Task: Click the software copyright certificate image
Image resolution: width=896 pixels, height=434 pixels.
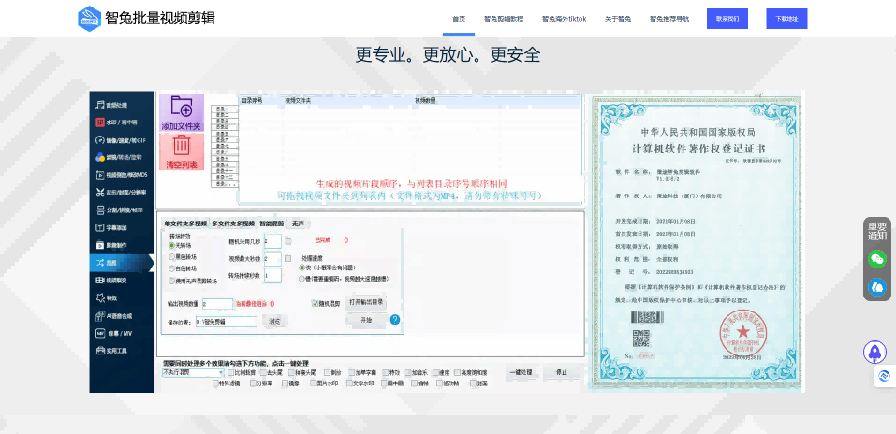Action: (695, 240)
